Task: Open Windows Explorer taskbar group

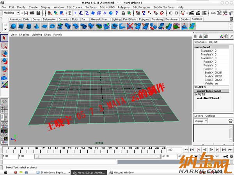Action: pyautogui.click(x=53, y=172)
